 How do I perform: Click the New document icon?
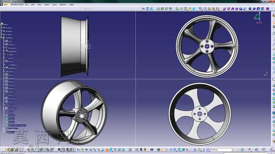pyautogui.click(x=4, y=150)
